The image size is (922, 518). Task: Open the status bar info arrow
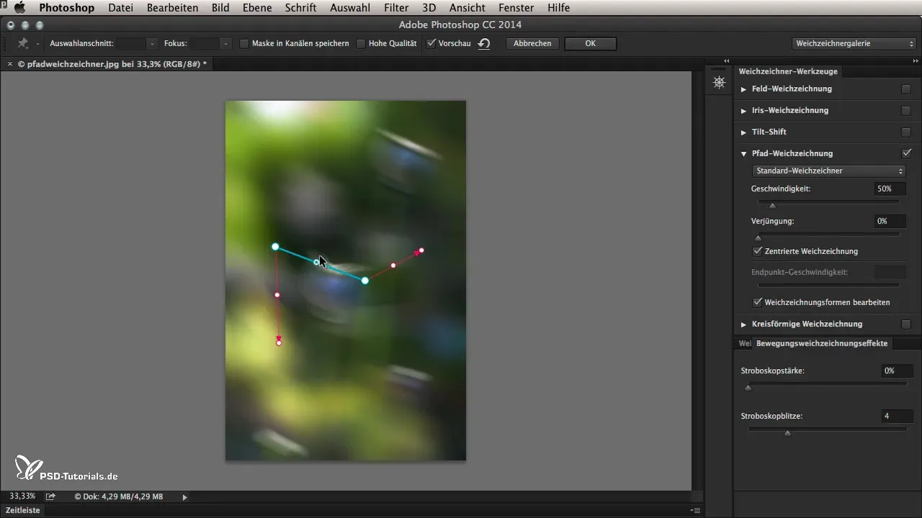(x=185, y=496)
